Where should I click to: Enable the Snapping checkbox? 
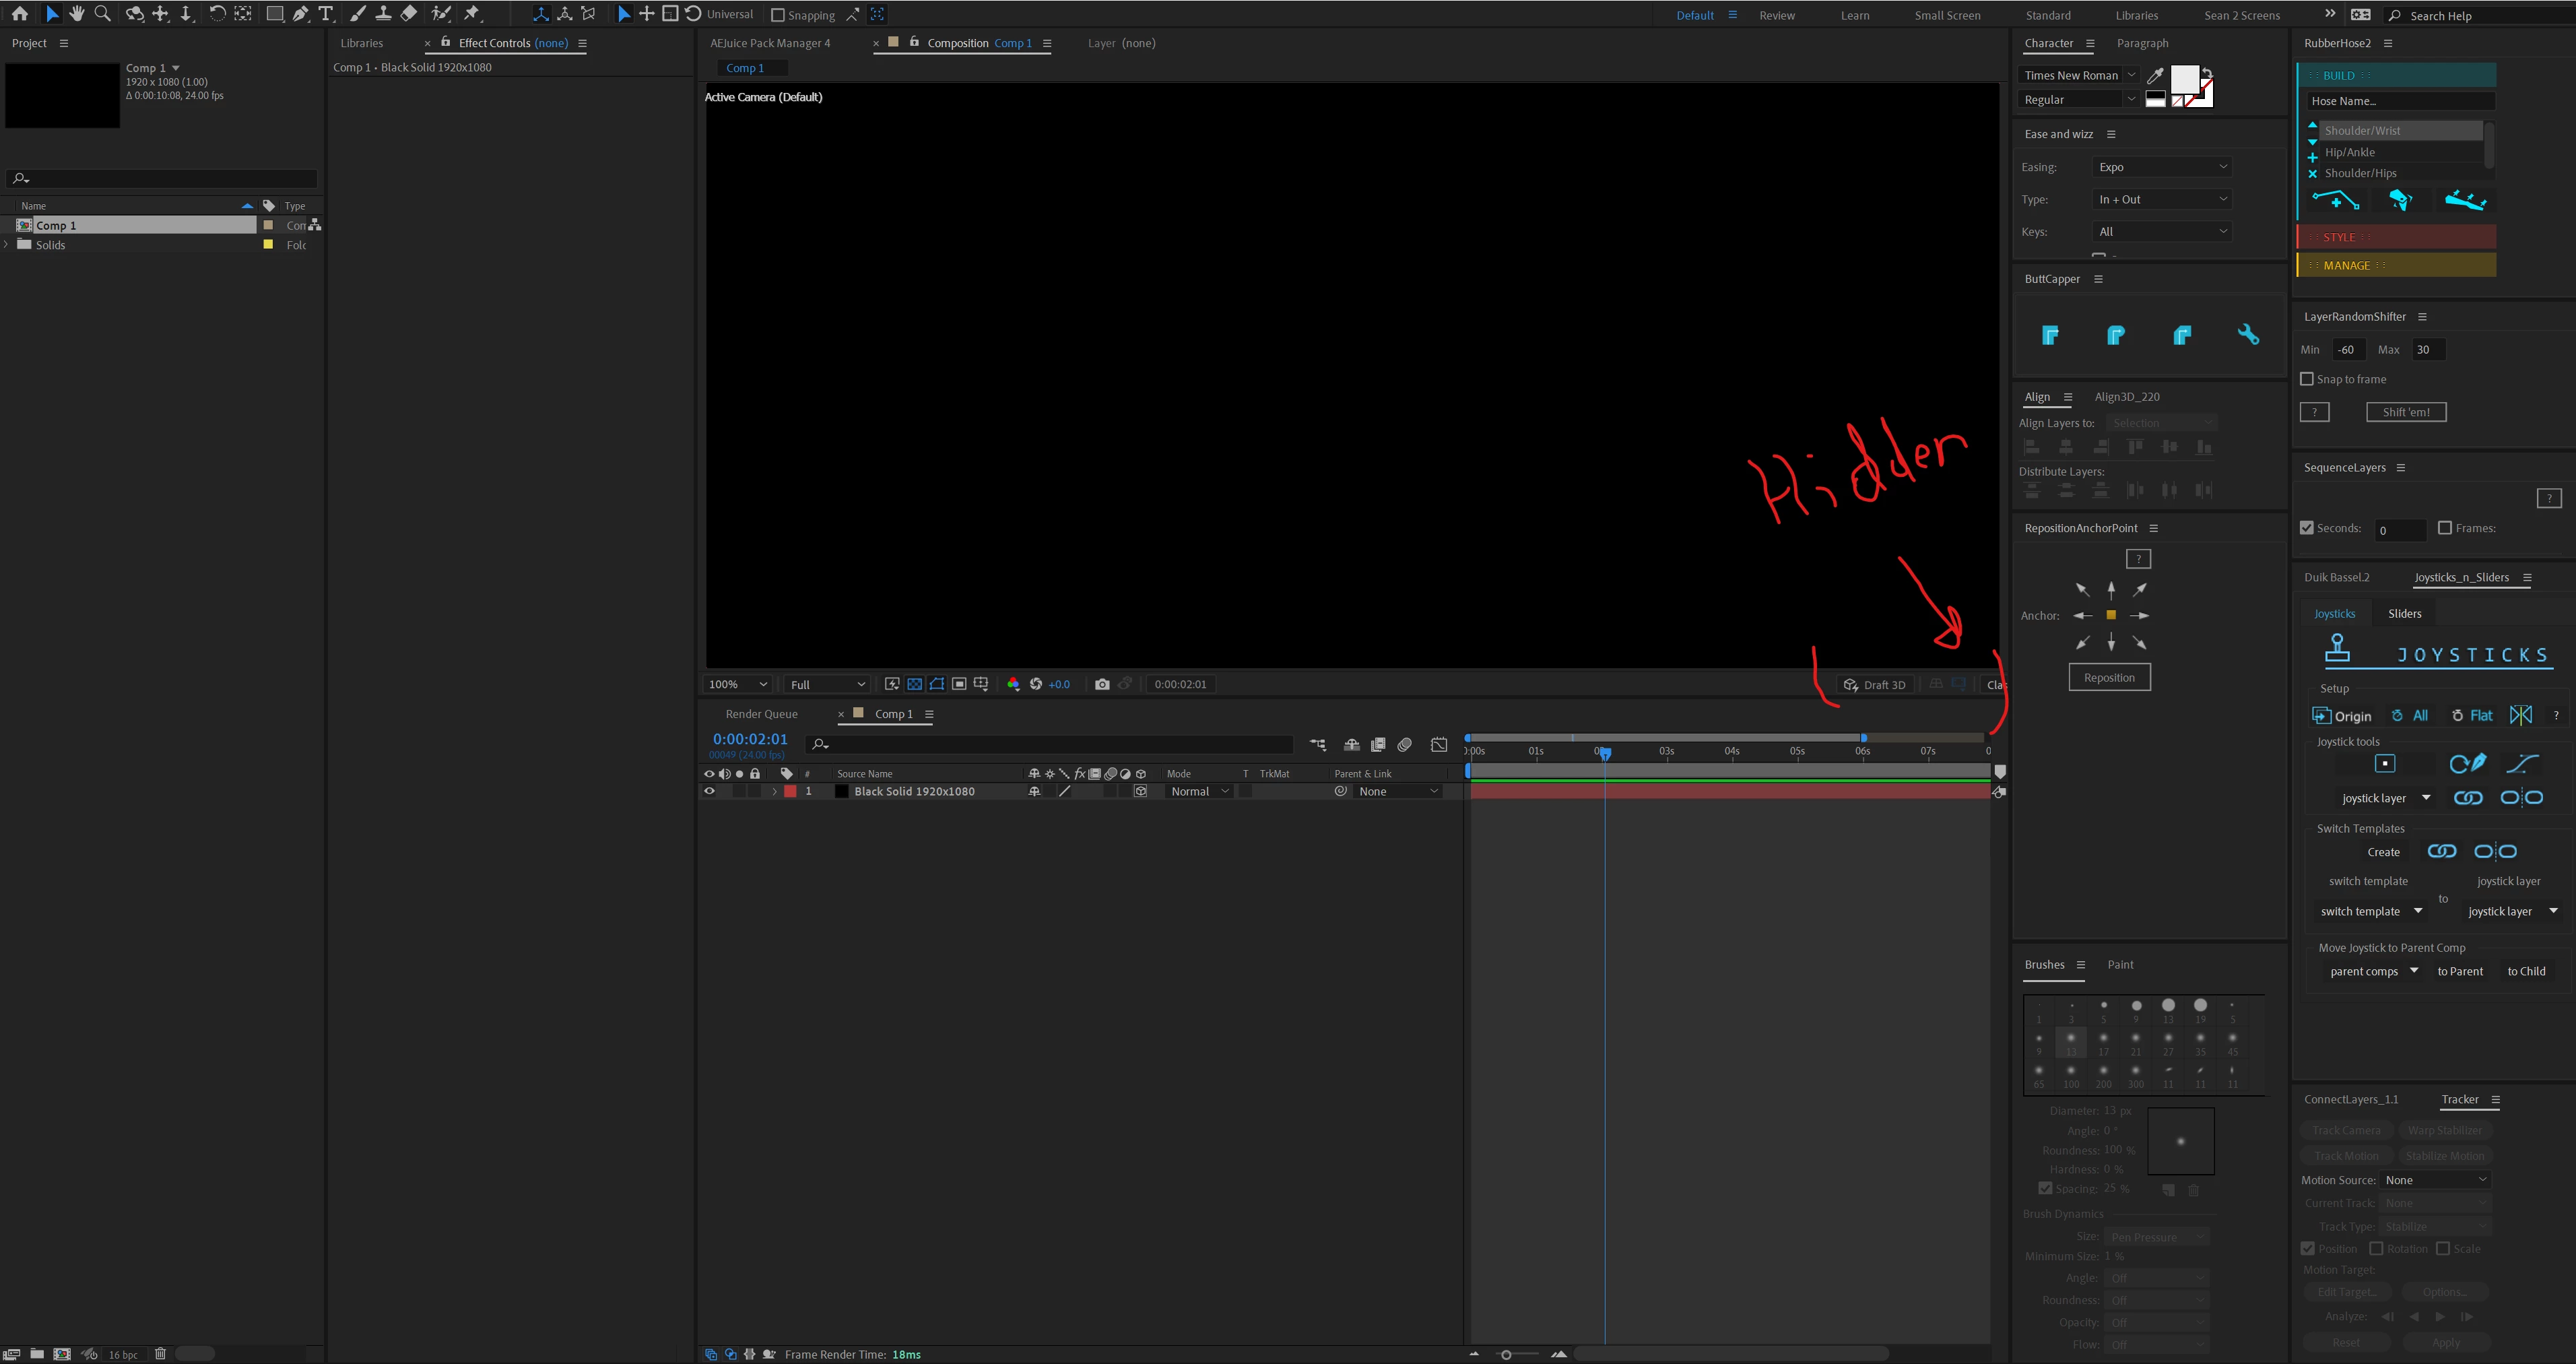click(778, 15)
